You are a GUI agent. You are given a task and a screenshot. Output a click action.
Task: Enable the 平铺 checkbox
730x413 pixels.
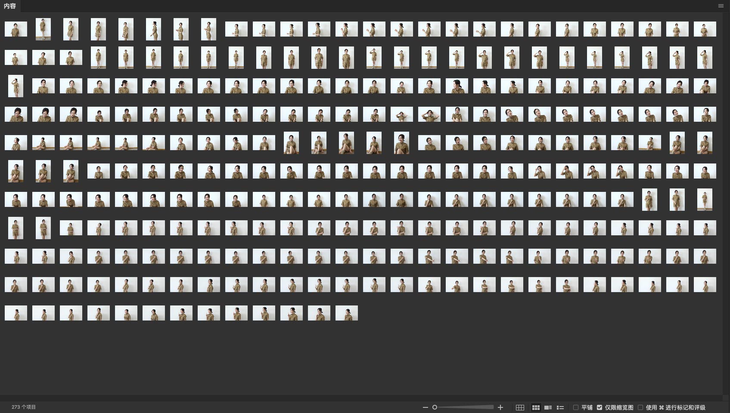pyautogui.click(x=576, y=407)
